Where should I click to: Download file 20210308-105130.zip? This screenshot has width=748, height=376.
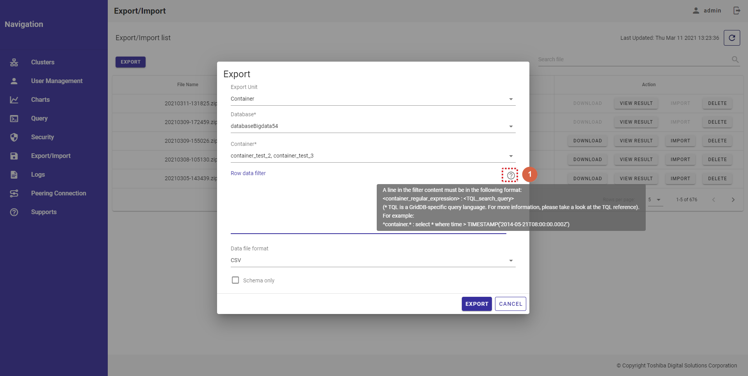click(x=588, y=160)
